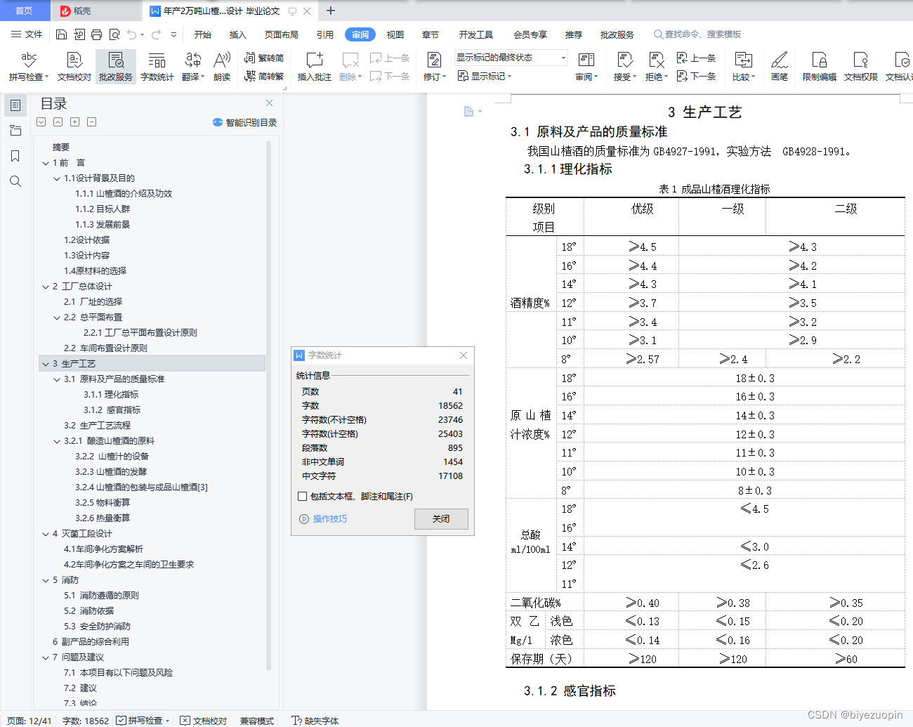Click the outline pane vertical scrollbar

click(x=268, y=404)
